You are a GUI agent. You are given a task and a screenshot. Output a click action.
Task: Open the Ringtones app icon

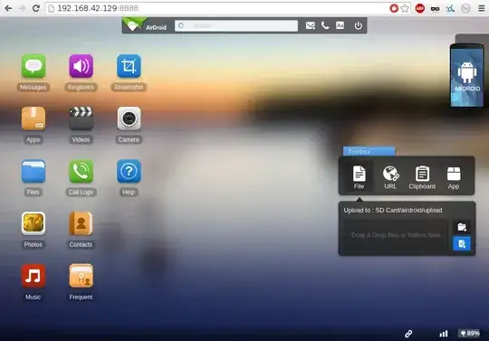point(81,66)
